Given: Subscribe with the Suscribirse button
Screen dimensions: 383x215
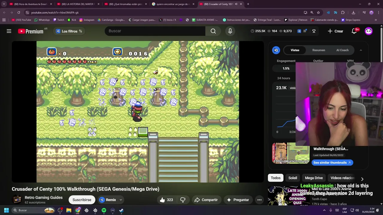Looking at the screenshot, I should [82, 200].
